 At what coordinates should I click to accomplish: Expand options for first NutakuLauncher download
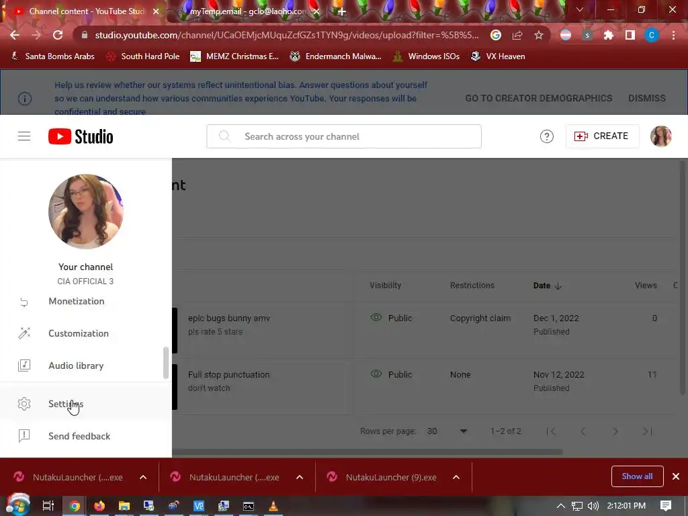coord(143,478)
